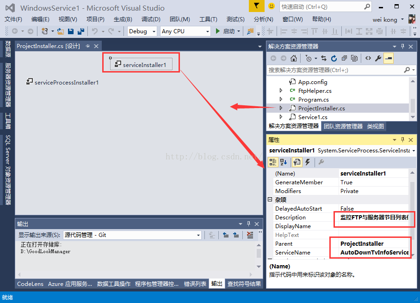
Task: Expand the Service1.cs tree node
Action: tap(281, 117)
